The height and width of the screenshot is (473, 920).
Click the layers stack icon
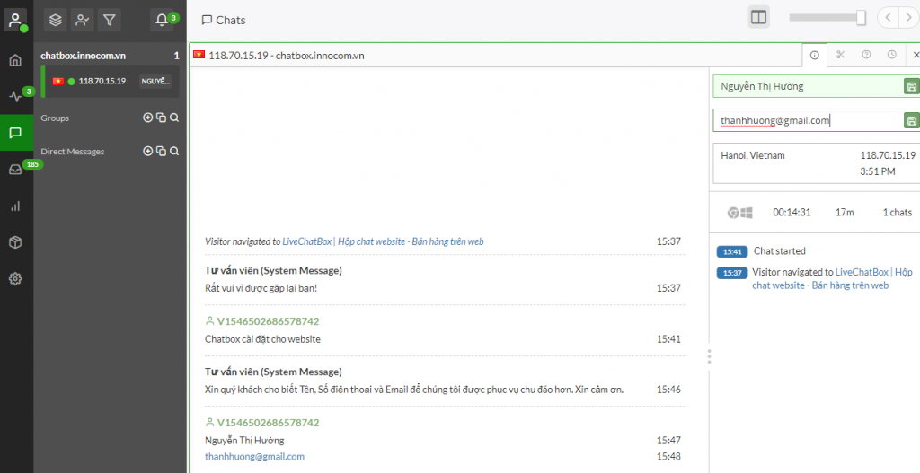[x=56, y=20]
